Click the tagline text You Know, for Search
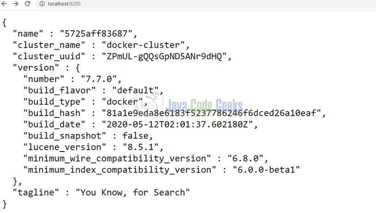376x213 pixels. click(132, 193)
